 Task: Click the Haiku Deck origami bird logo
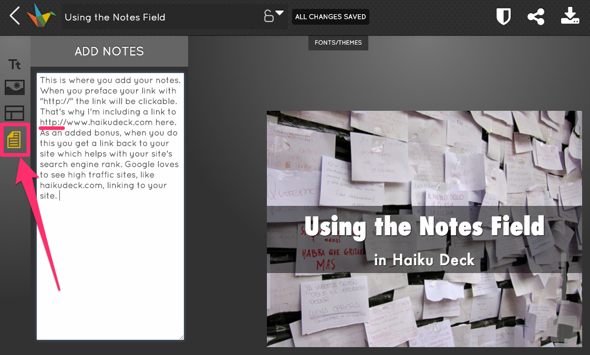[42, 16]
